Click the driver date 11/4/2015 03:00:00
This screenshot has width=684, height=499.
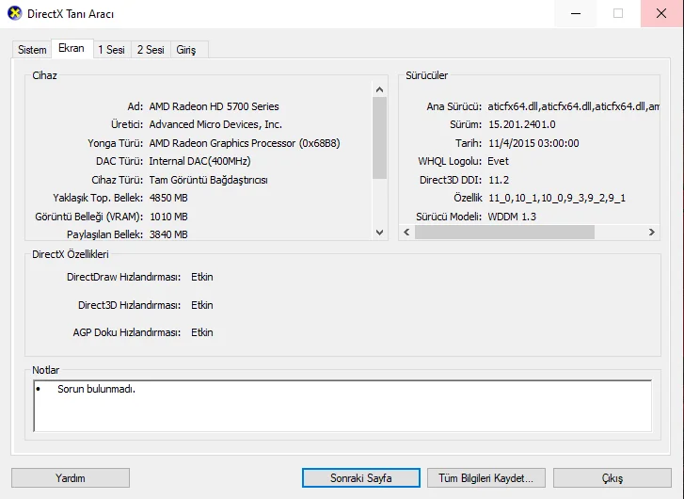click(533, 143)
